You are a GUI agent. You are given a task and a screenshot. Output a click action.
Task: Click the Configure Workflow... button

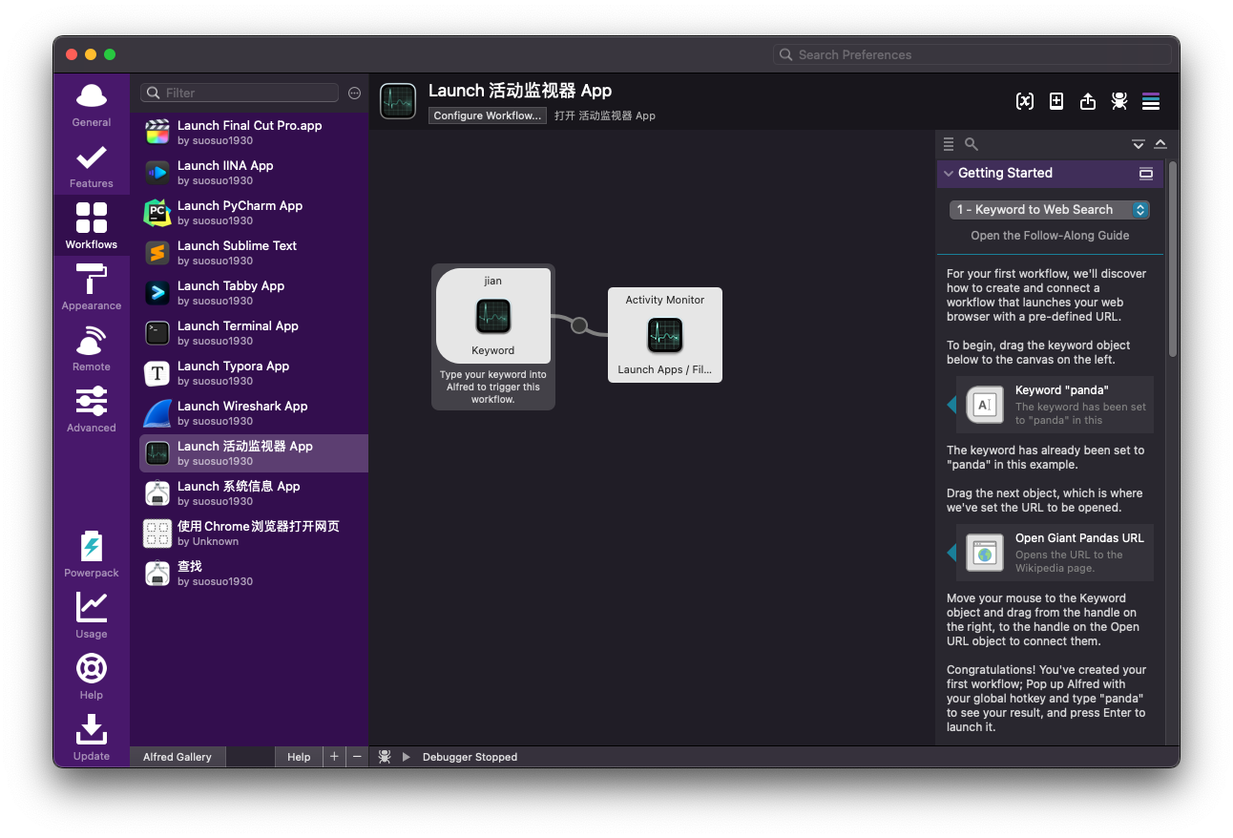[x=488, y=115]
